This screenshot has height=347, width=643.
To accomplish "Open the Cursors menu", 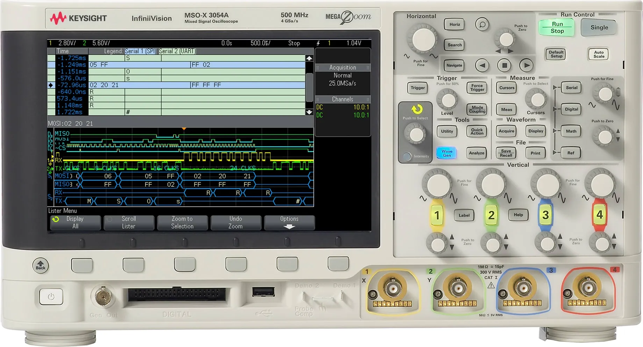I will click(x=506, y=88).
